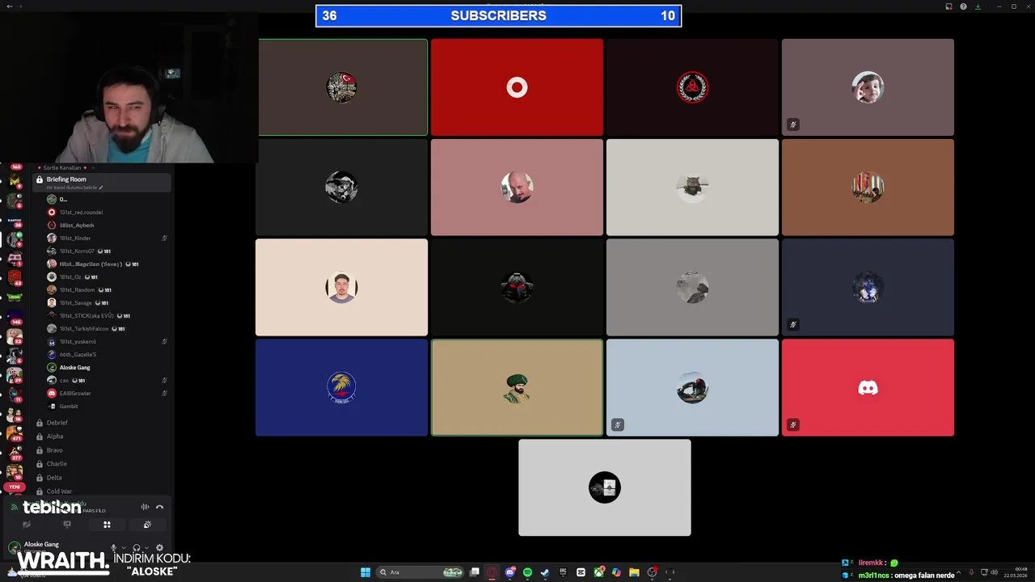Expand headphone output options chevron

tap(146, 548)
